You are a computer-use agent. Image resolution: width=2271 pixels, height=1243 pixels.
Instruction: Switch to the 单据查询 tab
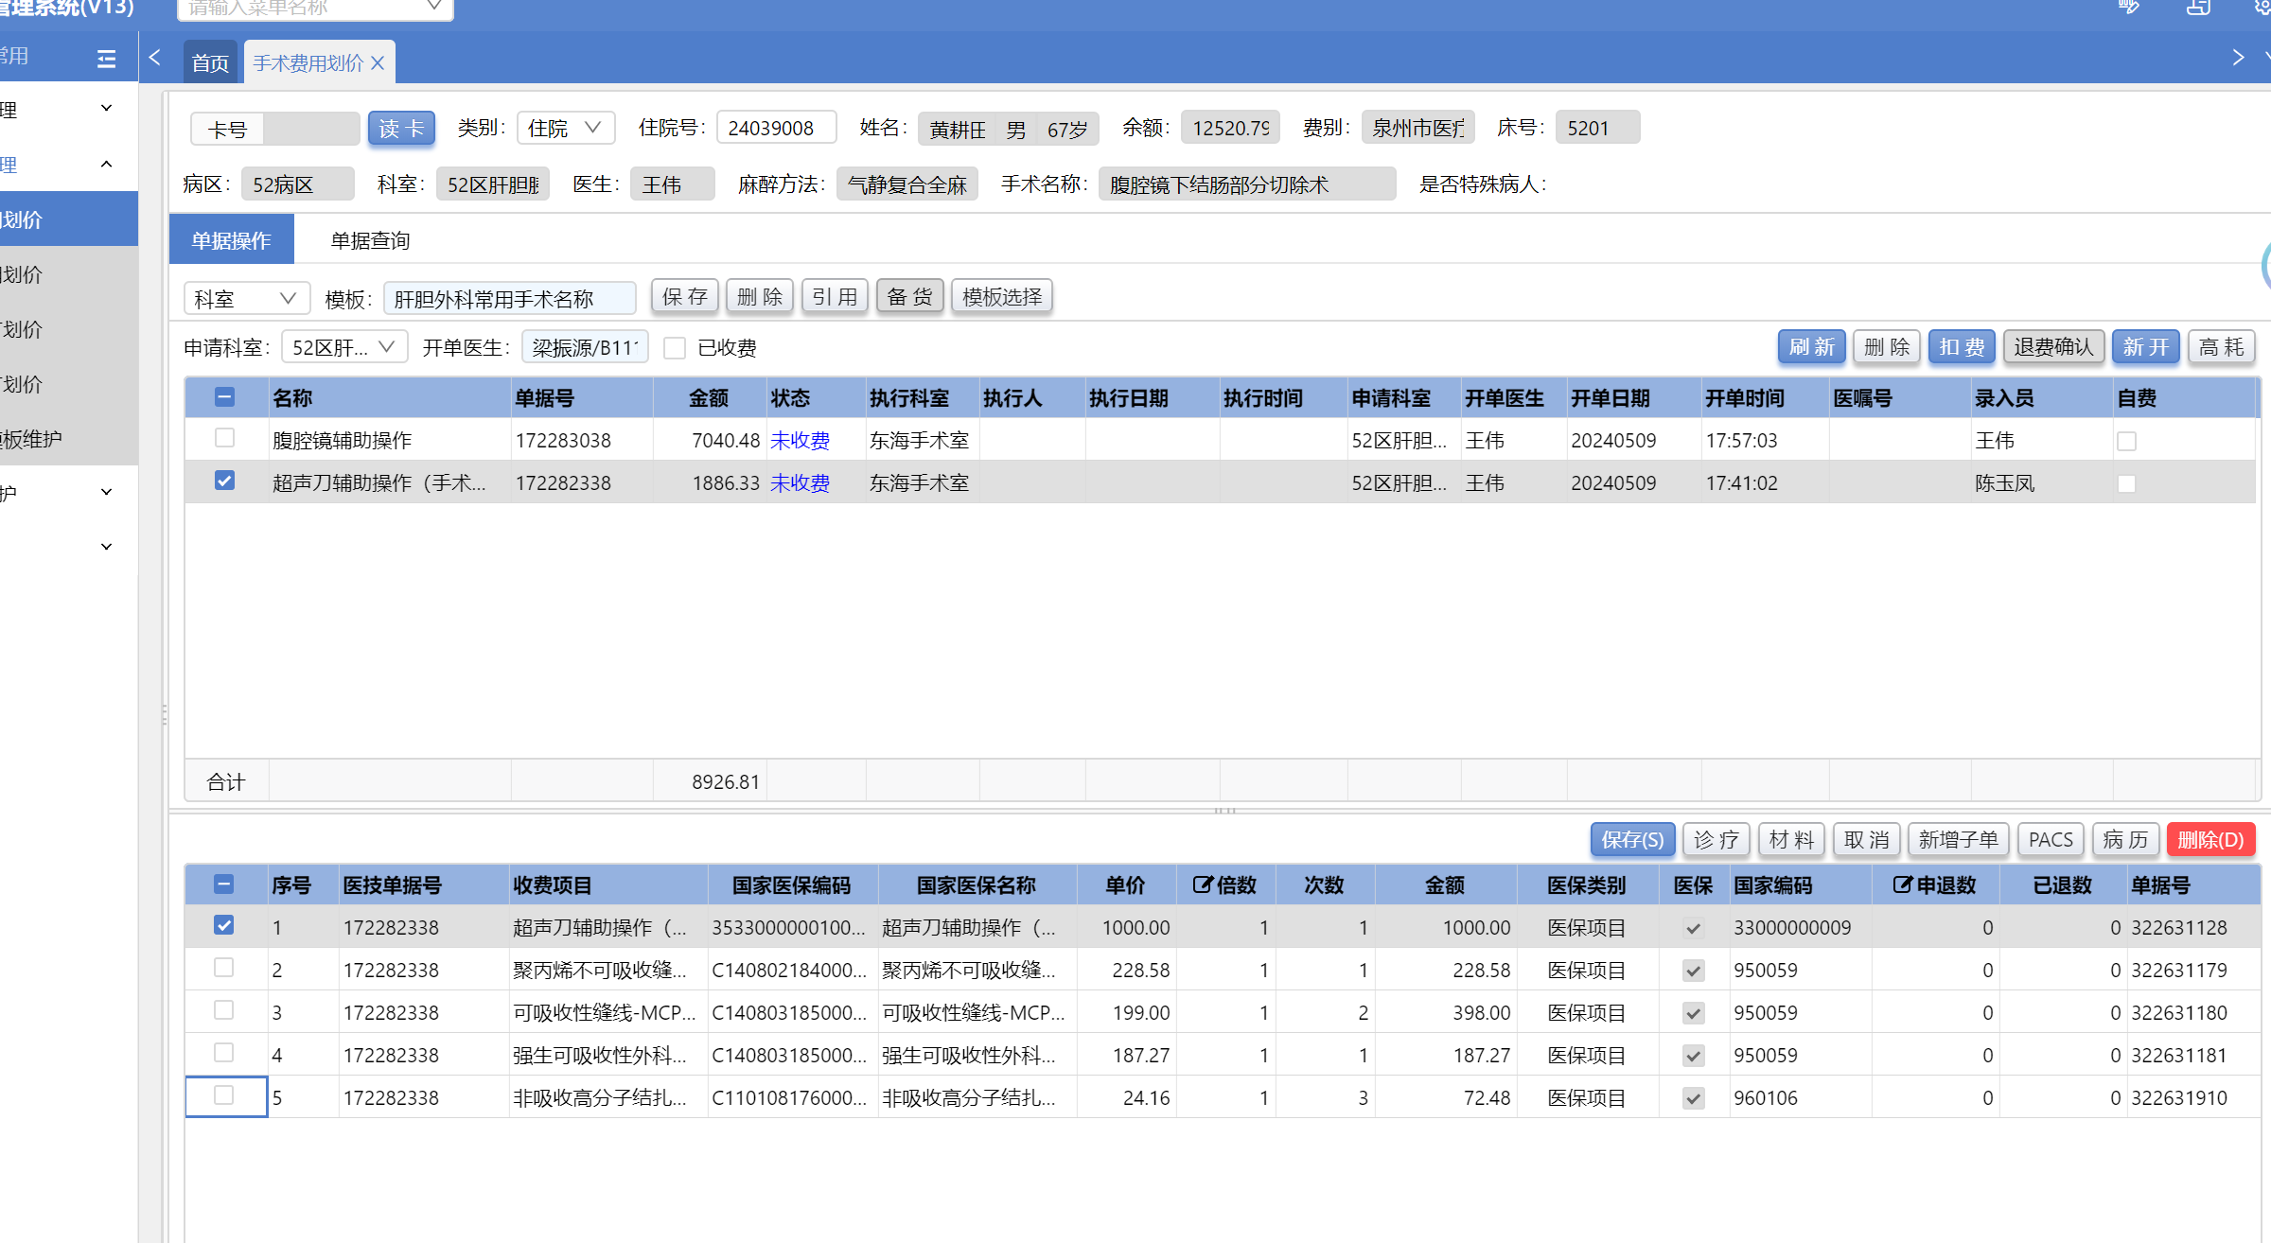click(370, 240)
